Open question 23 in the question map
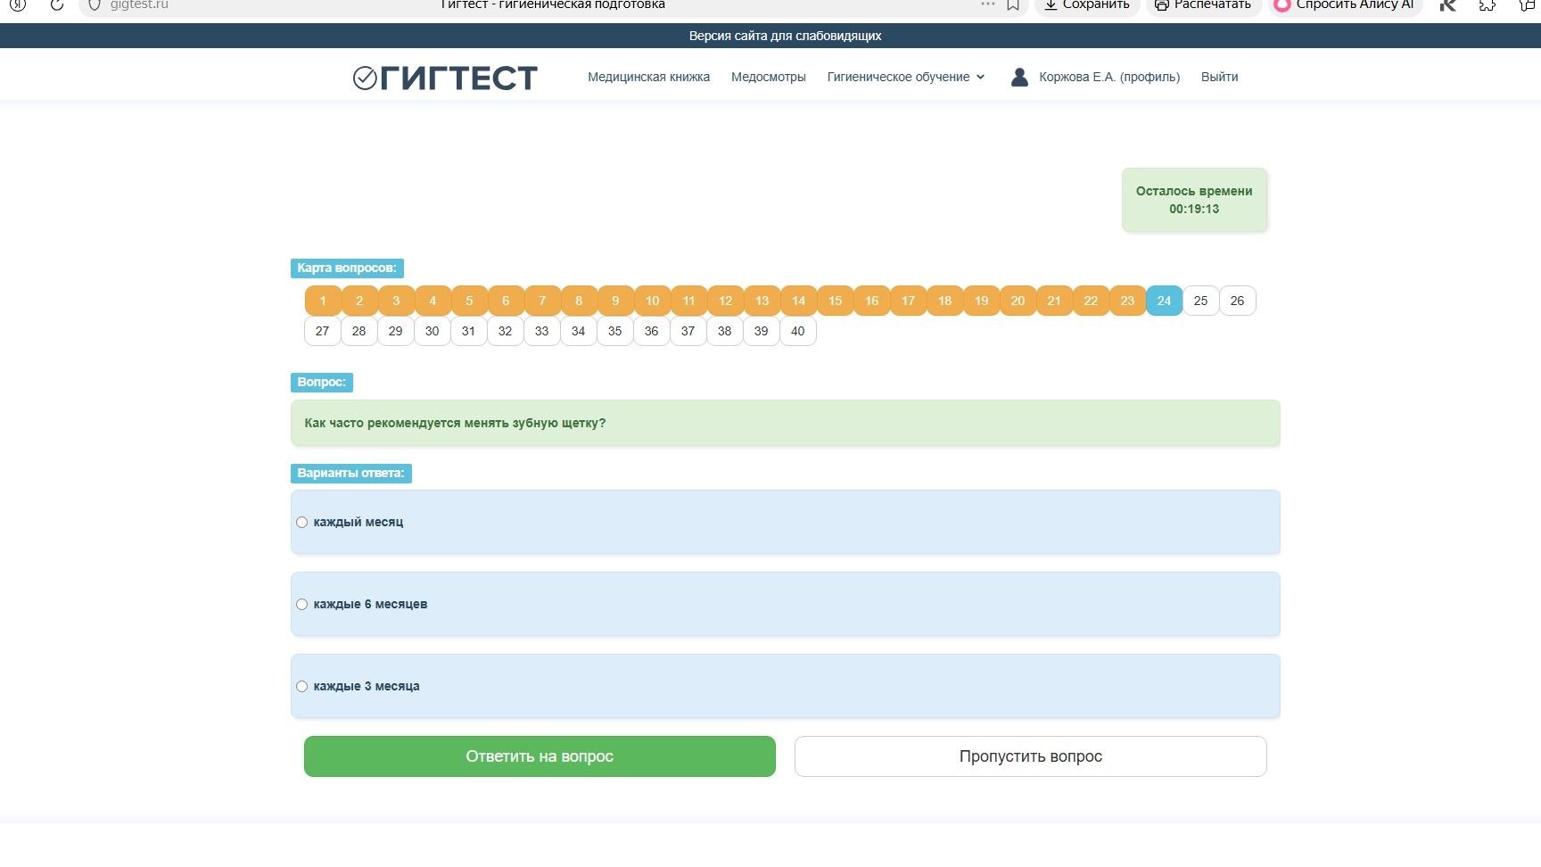Screen dimensions: 1541x867 [x=1127, y=301]
